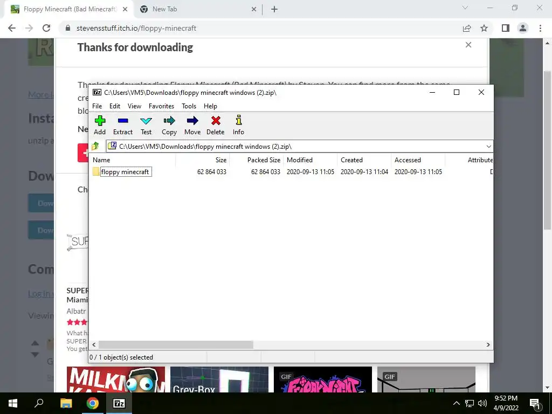
Task: Show hidden system tray icons
Action: (456, 403)
